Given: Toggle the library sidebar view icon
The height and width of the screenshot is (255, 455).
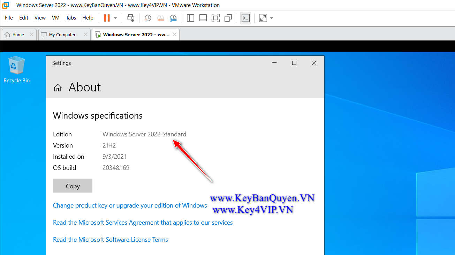Looking at the screenshot, I should (190, 18).
